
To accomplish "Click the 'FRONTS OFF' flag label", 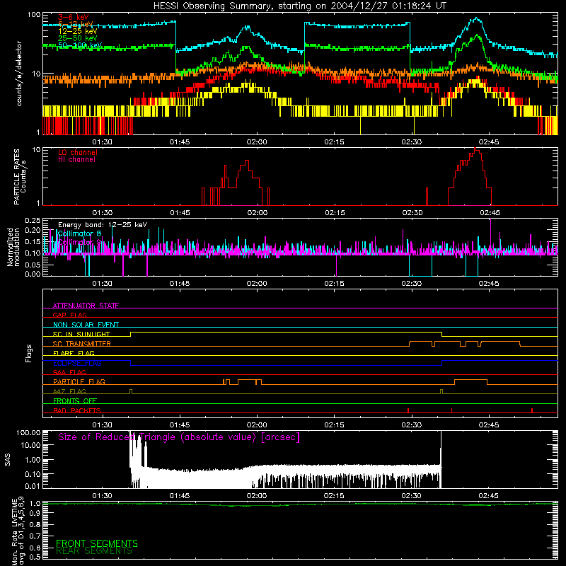I will click(x=75, y=401).
